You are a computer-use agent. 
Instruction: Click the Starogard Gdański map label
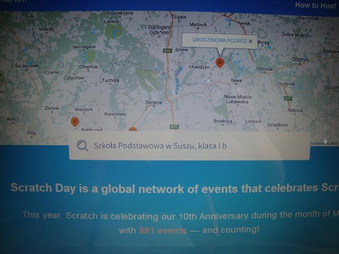(159, 30)
